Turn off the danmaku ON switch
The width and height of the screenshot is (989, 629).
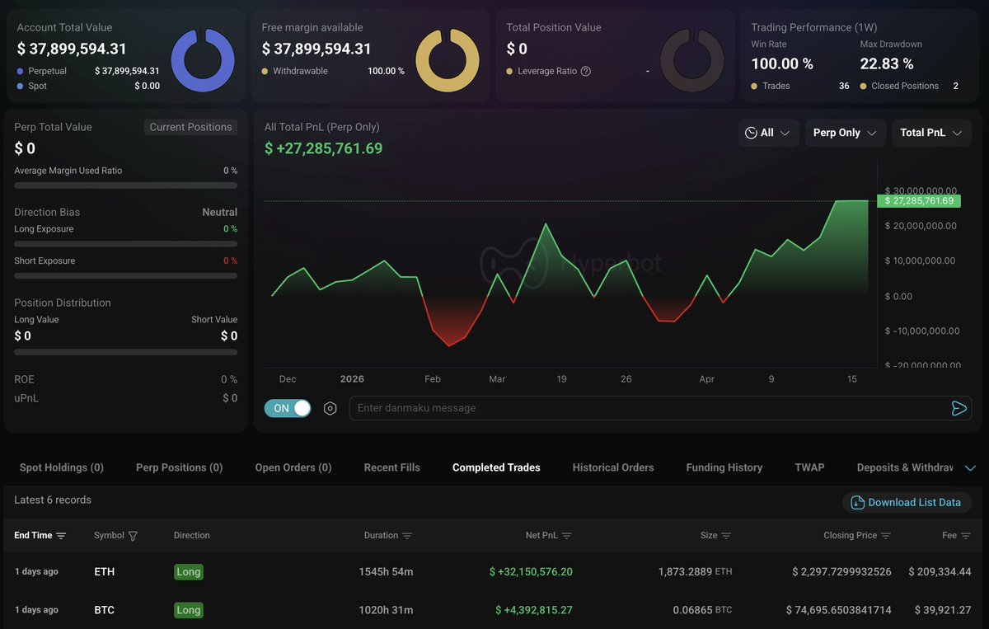tap(288, 408)
